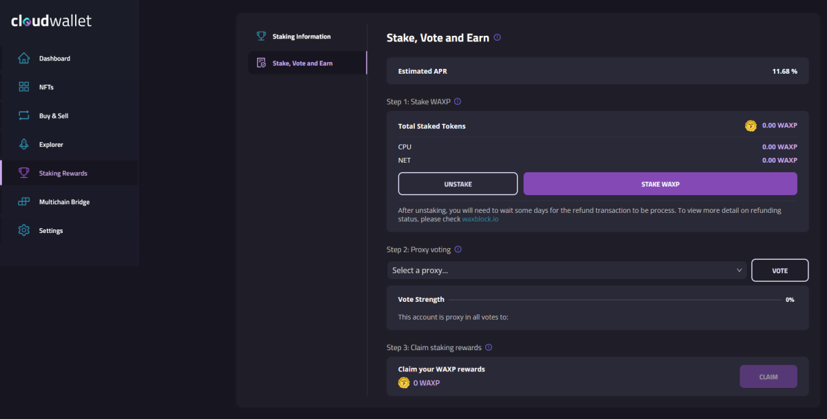Click the proxy dropdown chevron arrow

pos(739,270)
